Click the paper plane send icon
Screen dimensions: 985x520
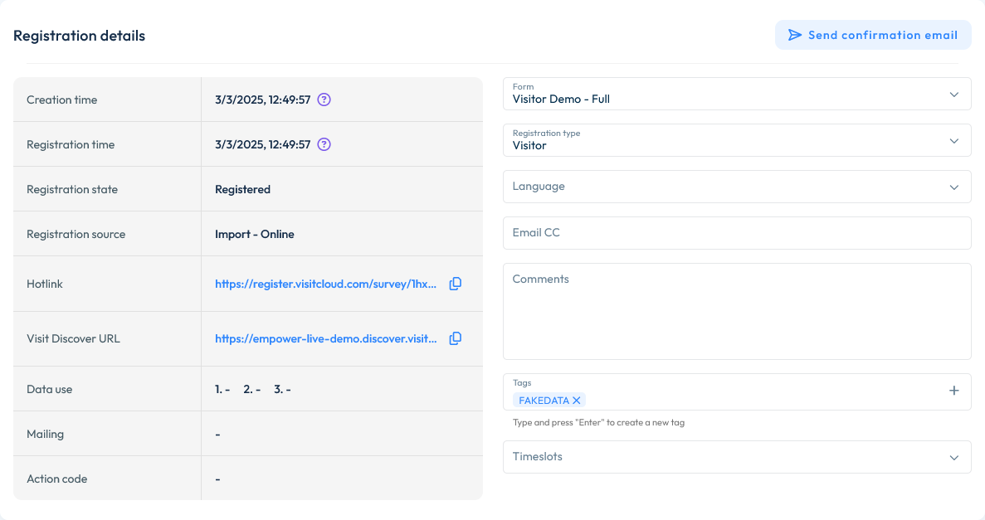point(796,35)
